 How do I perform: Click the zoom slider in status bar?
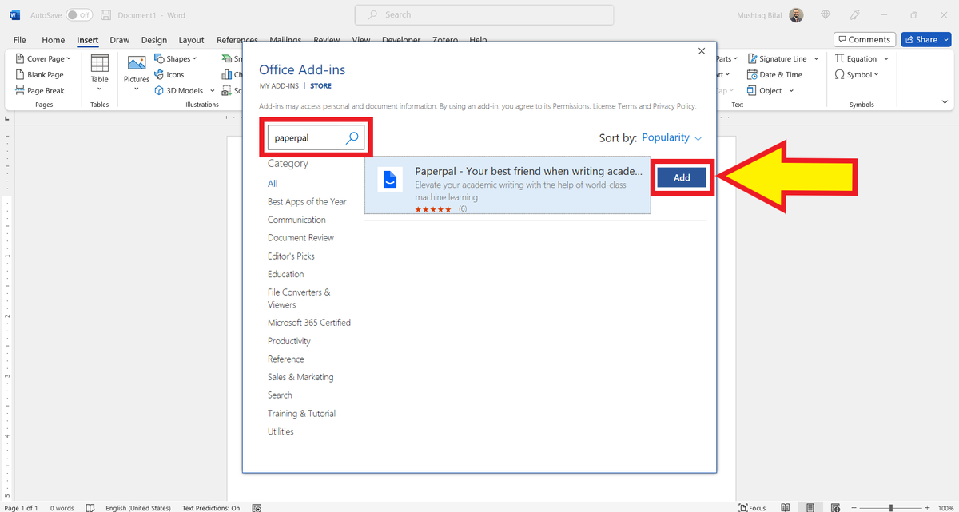point(890,507)
